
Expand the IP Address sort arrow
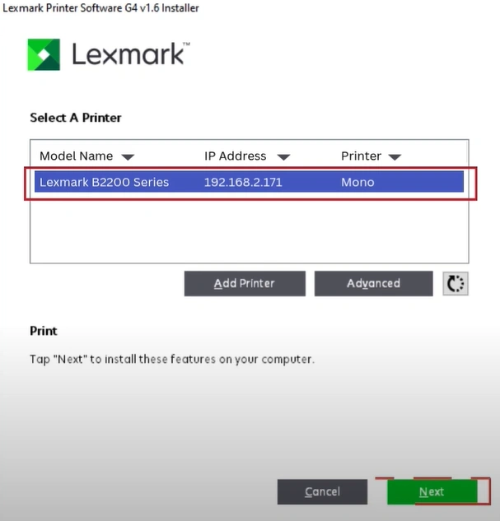[x=283, y=157]
